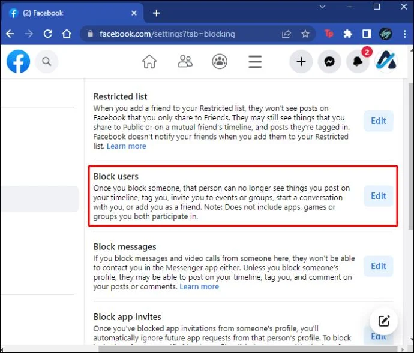
Task: Click the share page icon in address bar
Action: (286, 34)
